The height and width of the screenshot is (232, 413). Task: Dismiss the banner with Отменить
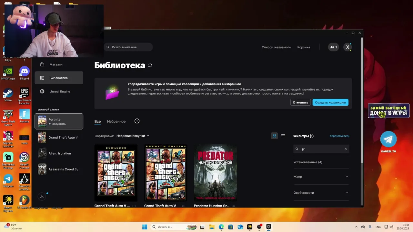[300, 102]
